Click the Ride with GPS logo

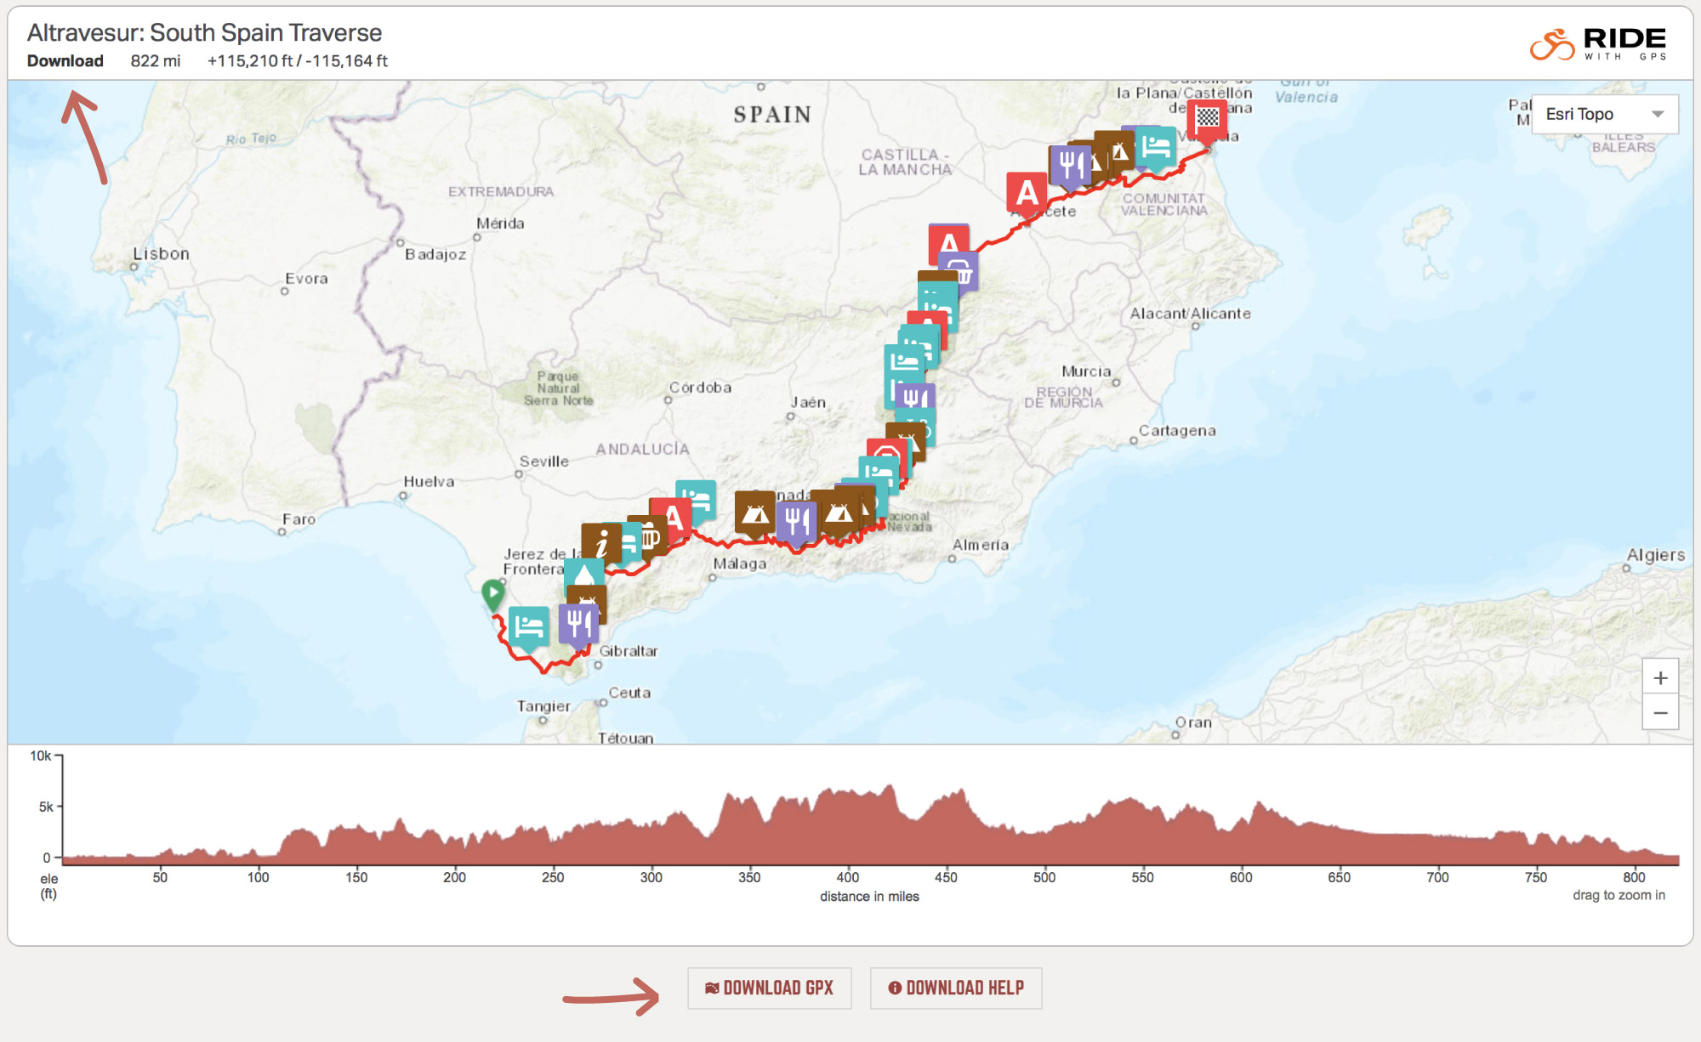[1598, 44]
